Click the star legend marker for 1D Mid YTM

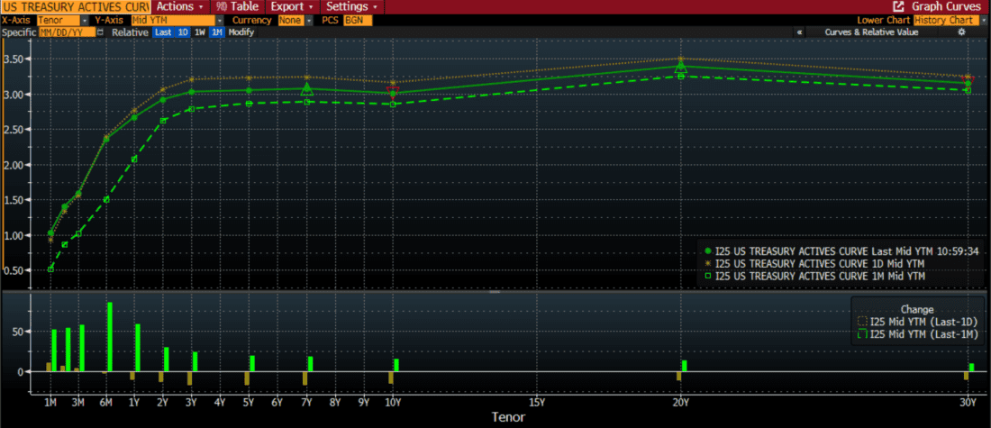click(x=708, y=264)
